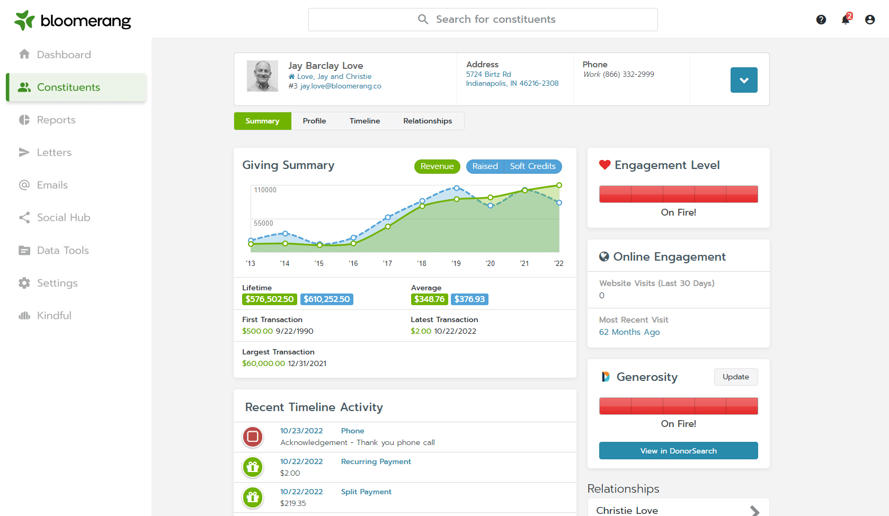Click the red heart Engagement Level icon
The height and width of the screenshot is (516, 889).
(x=605, y=165)
